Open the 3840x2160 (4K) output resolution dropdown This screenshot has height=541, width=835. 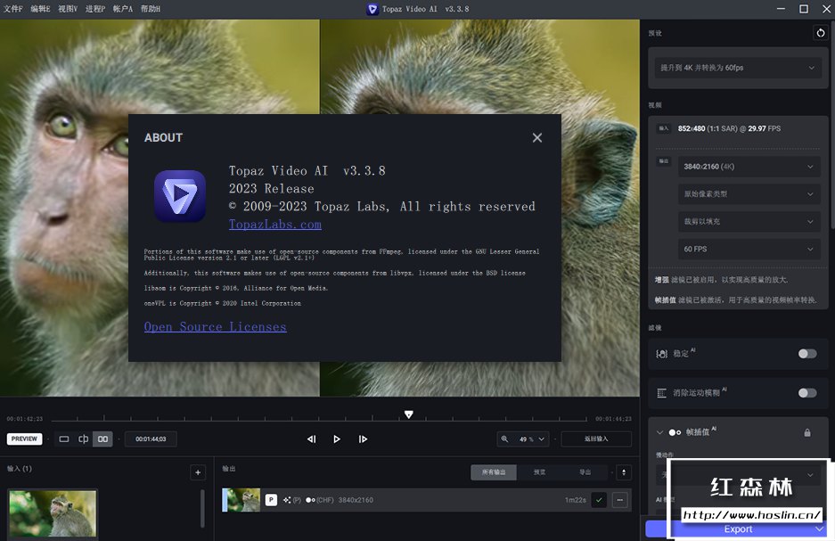[x=749, y=167]
